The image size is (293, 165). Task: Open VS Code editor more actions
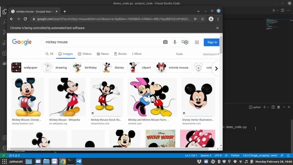click(x=288, y=11)
